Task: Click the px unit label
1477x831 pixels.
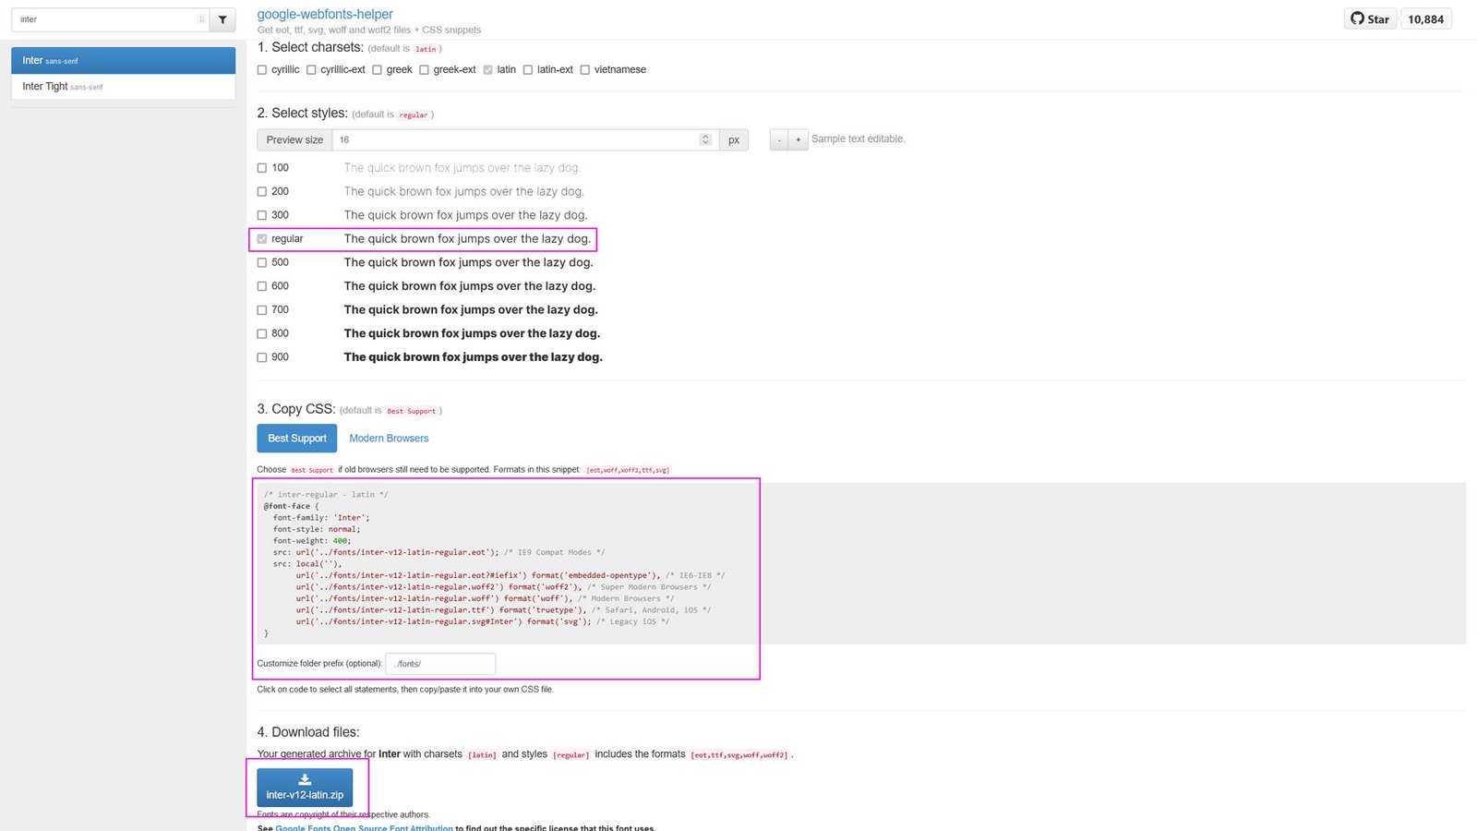Action: (733, 139)
